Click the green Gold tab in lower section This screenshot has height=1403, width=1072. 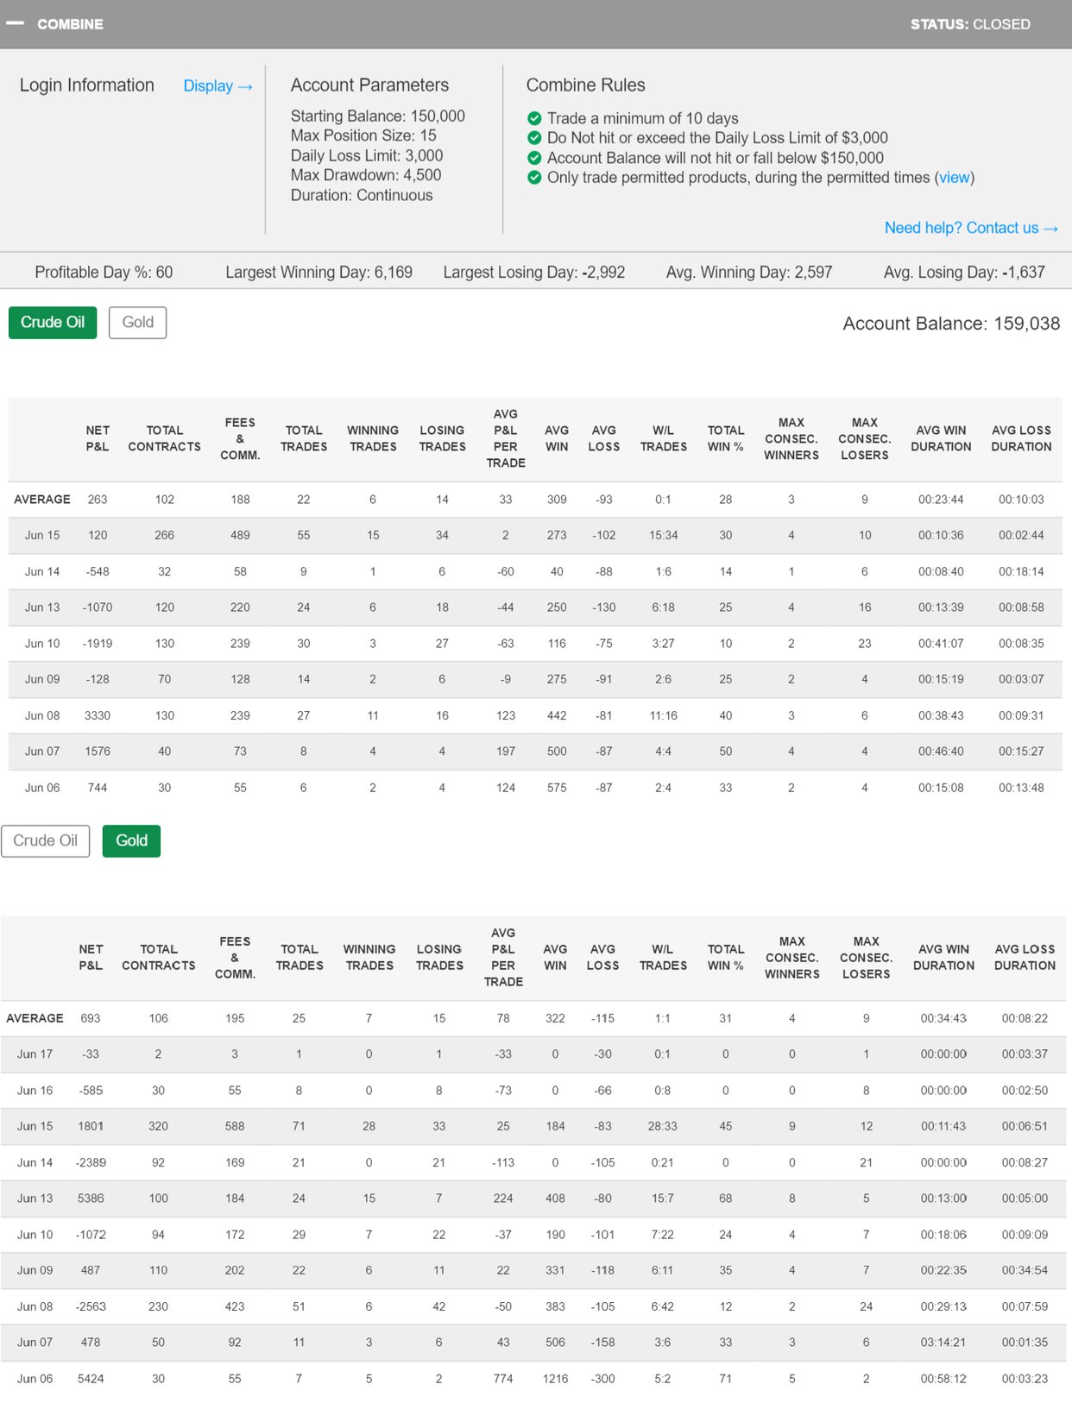tap(131, 841)
